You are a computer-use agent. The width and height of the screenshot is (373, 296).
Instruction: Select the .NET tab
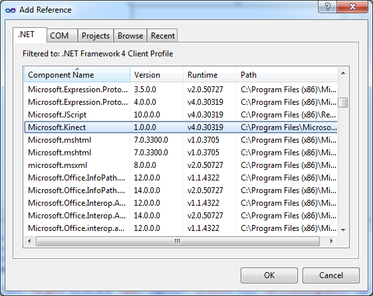(30, 35)
